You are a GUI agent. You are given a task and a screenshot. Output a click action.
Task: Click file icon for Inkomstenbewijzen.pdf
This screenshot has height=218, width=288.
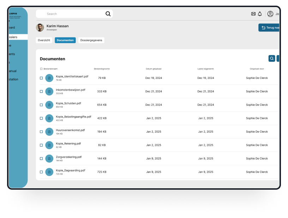tap(49, 92)
